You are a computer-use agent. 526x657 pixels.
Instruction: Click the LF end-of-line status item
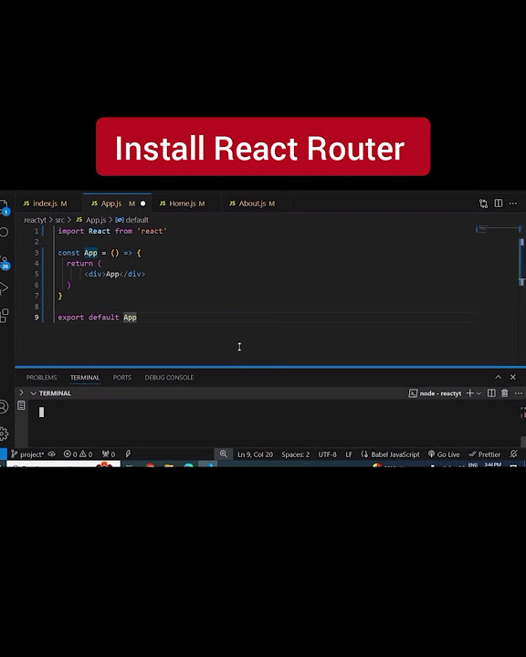point(349,454)
